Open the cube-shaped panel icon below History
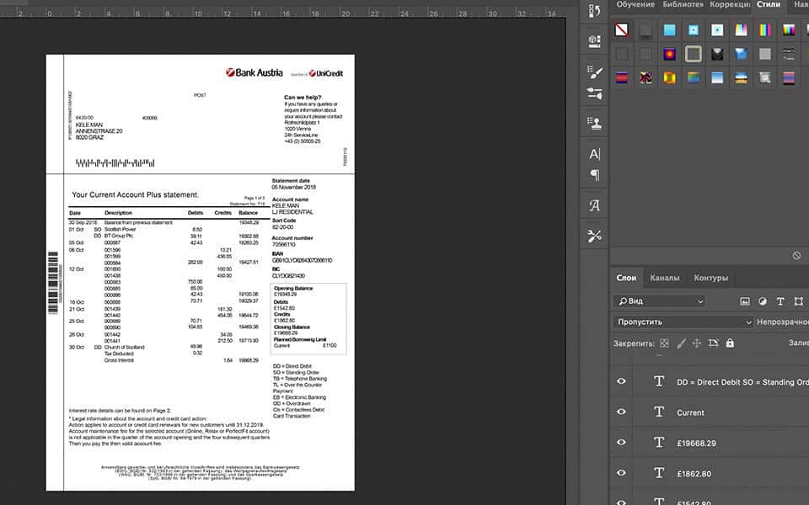The image size is (809, 505). pyautogui.click(x=594, y=40)
